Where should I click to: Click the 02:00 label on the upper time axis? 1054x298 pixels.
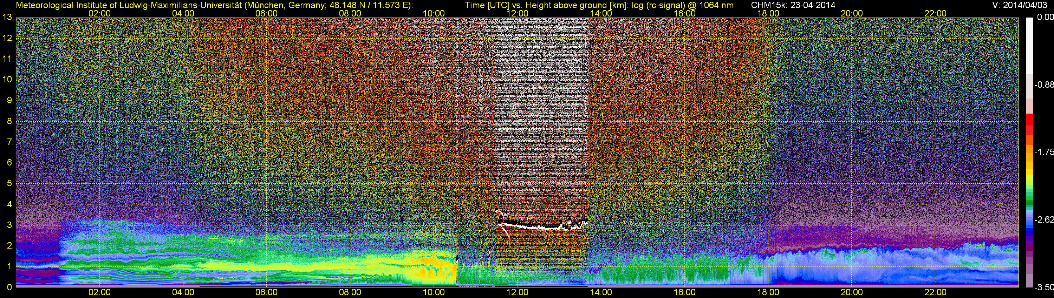pos(99,13)
